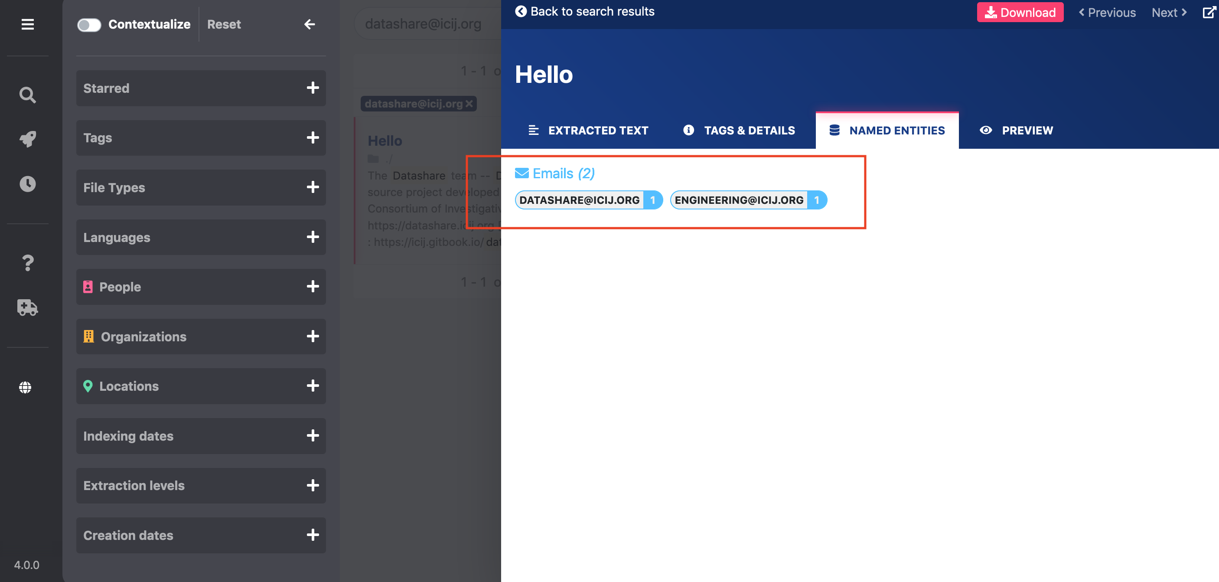Image resolution: width=1219 pixels, height=582 pixels.
Task: Switch to the Tags & Details tab
Action: click(739, 130)
